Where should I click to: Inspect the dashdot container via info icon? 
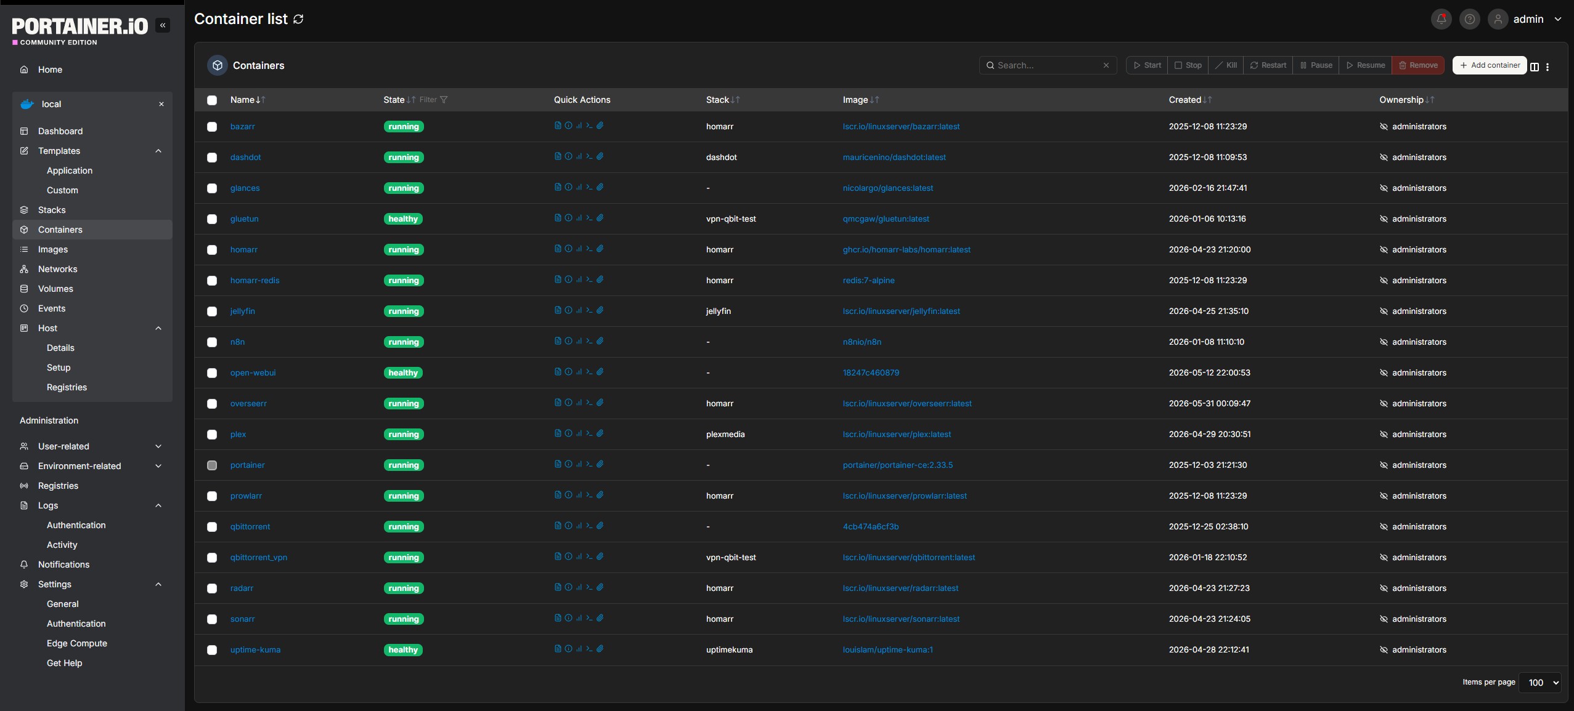[x=568, y=156]
